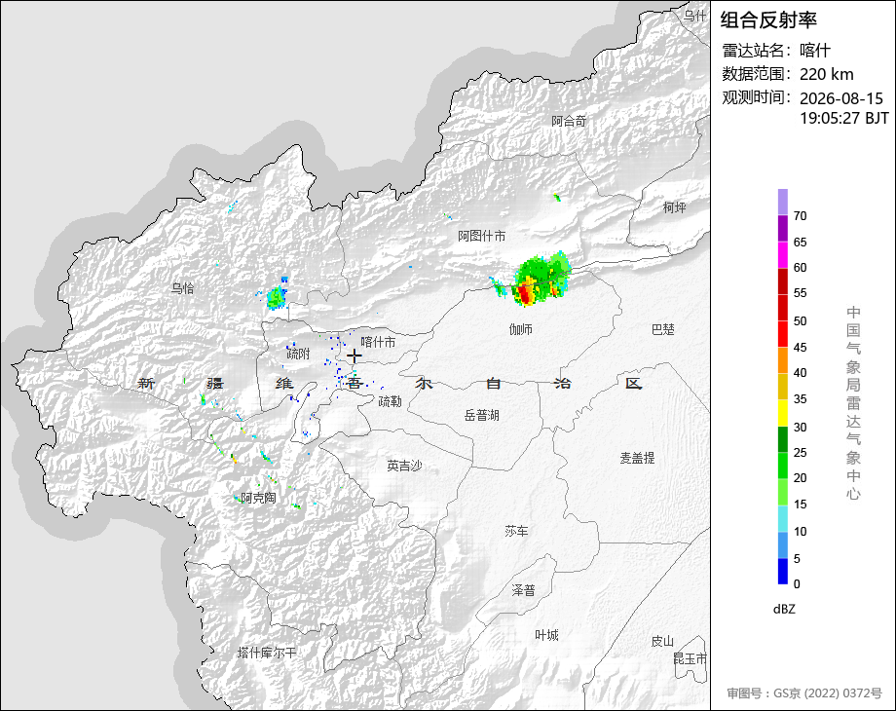Click the 中国气象局雷达气象中心 watermark
896x711 pixels.
tap(853, 403)
